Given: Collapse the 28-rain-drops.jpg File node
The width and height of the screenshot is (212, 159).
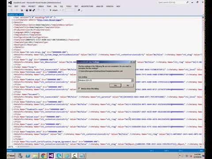Looking at the screenshot, I should pos(12,52).
